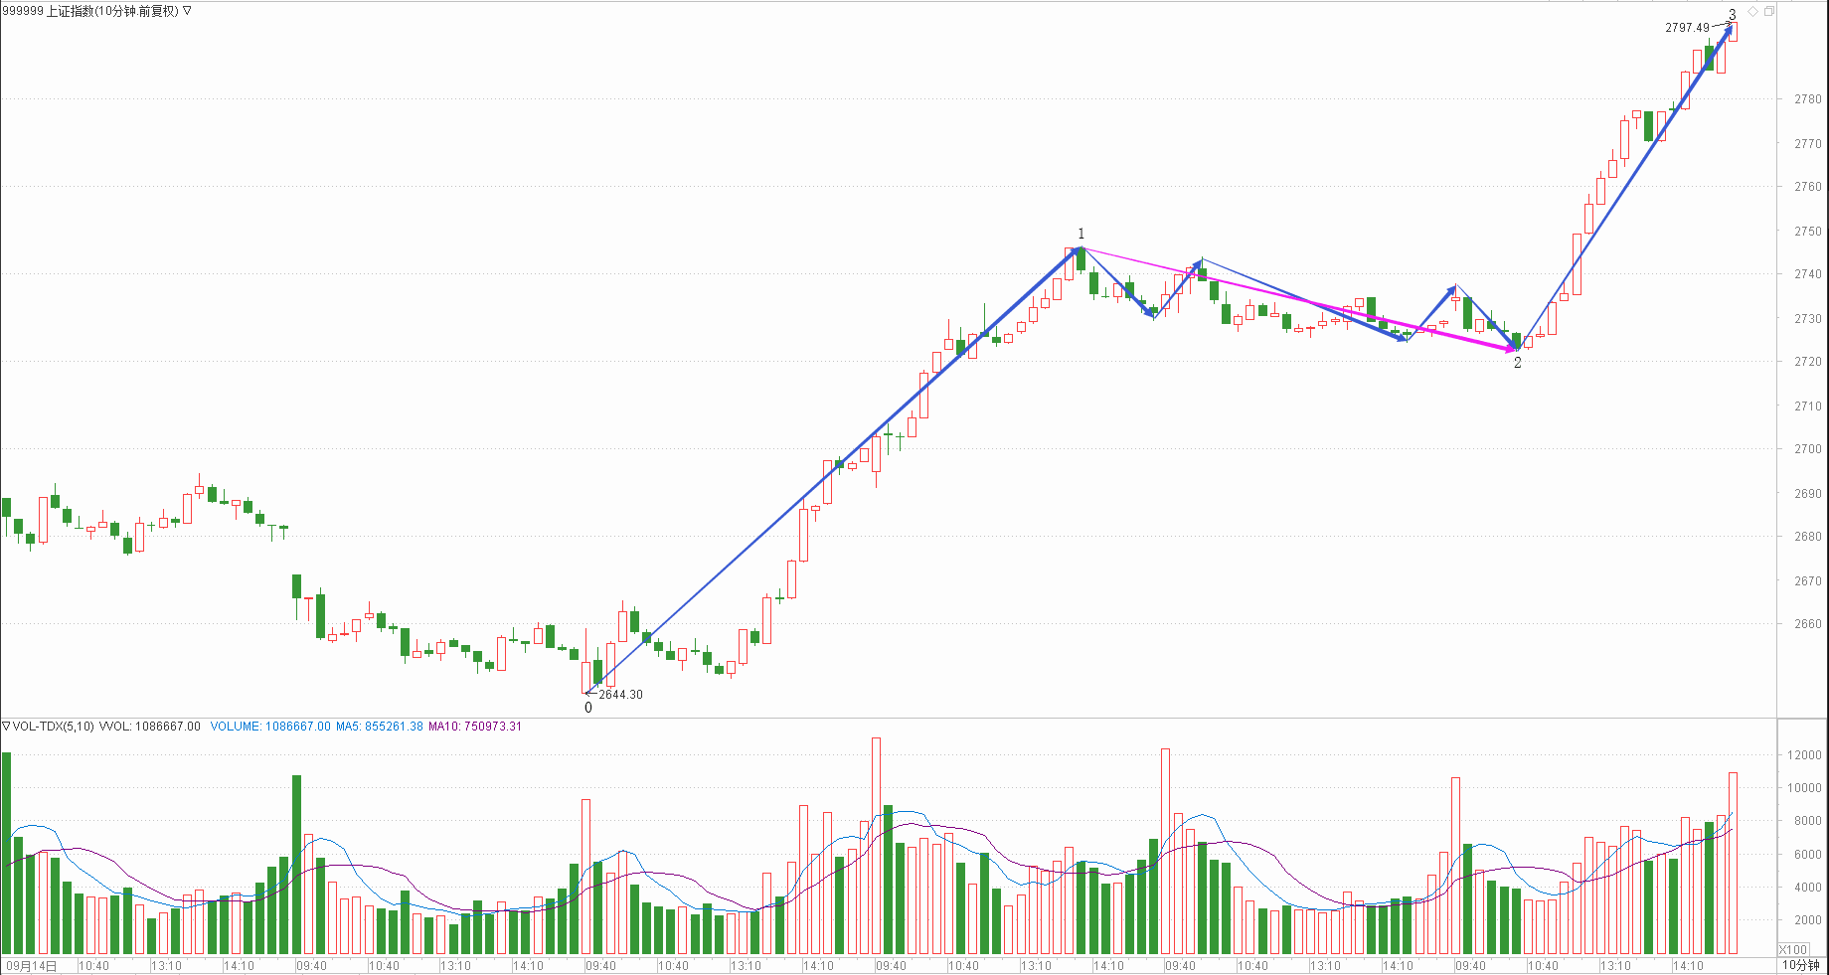Click the overlapping-windows restore icon
This screenshot has height=975, width=1829.
(1769, 12)
